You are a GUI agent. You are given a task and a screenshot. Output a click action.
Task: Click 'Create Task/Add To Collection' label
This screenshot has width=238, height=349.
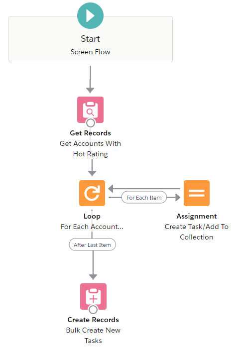click(x=197, y=232)
